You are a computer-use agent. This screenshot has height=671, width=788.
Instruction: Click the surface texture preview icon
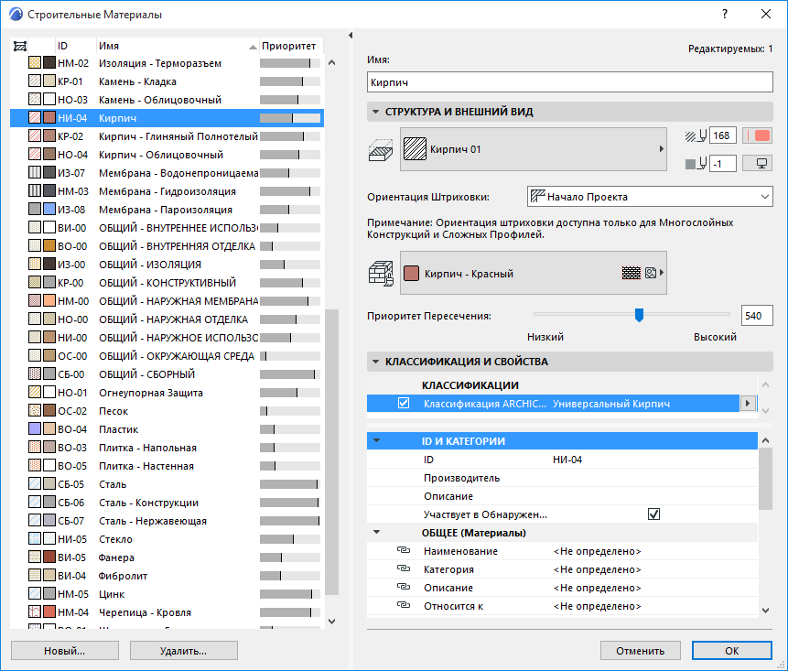[651, 273]
